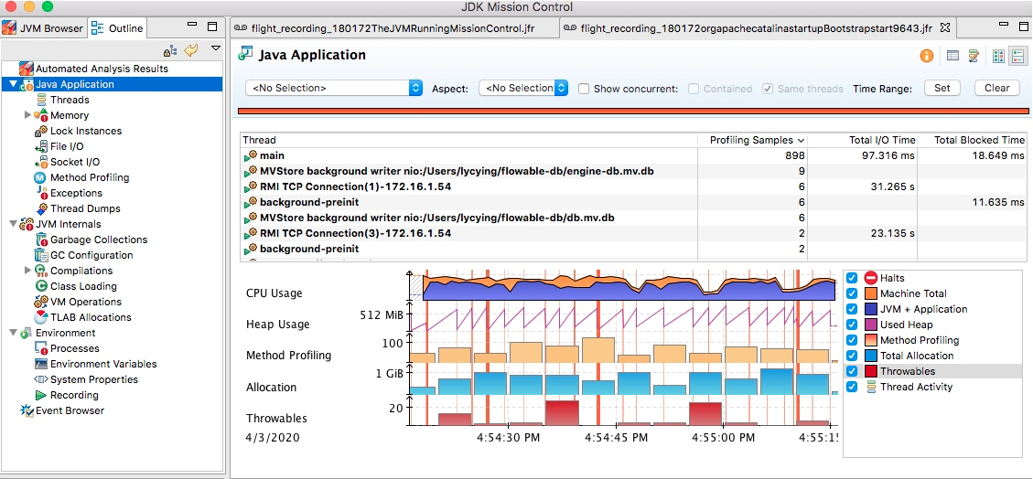The image size is (1033, 479).
Task: Open Garbage Collections icon in outline
Action: [x=41, y=239]
